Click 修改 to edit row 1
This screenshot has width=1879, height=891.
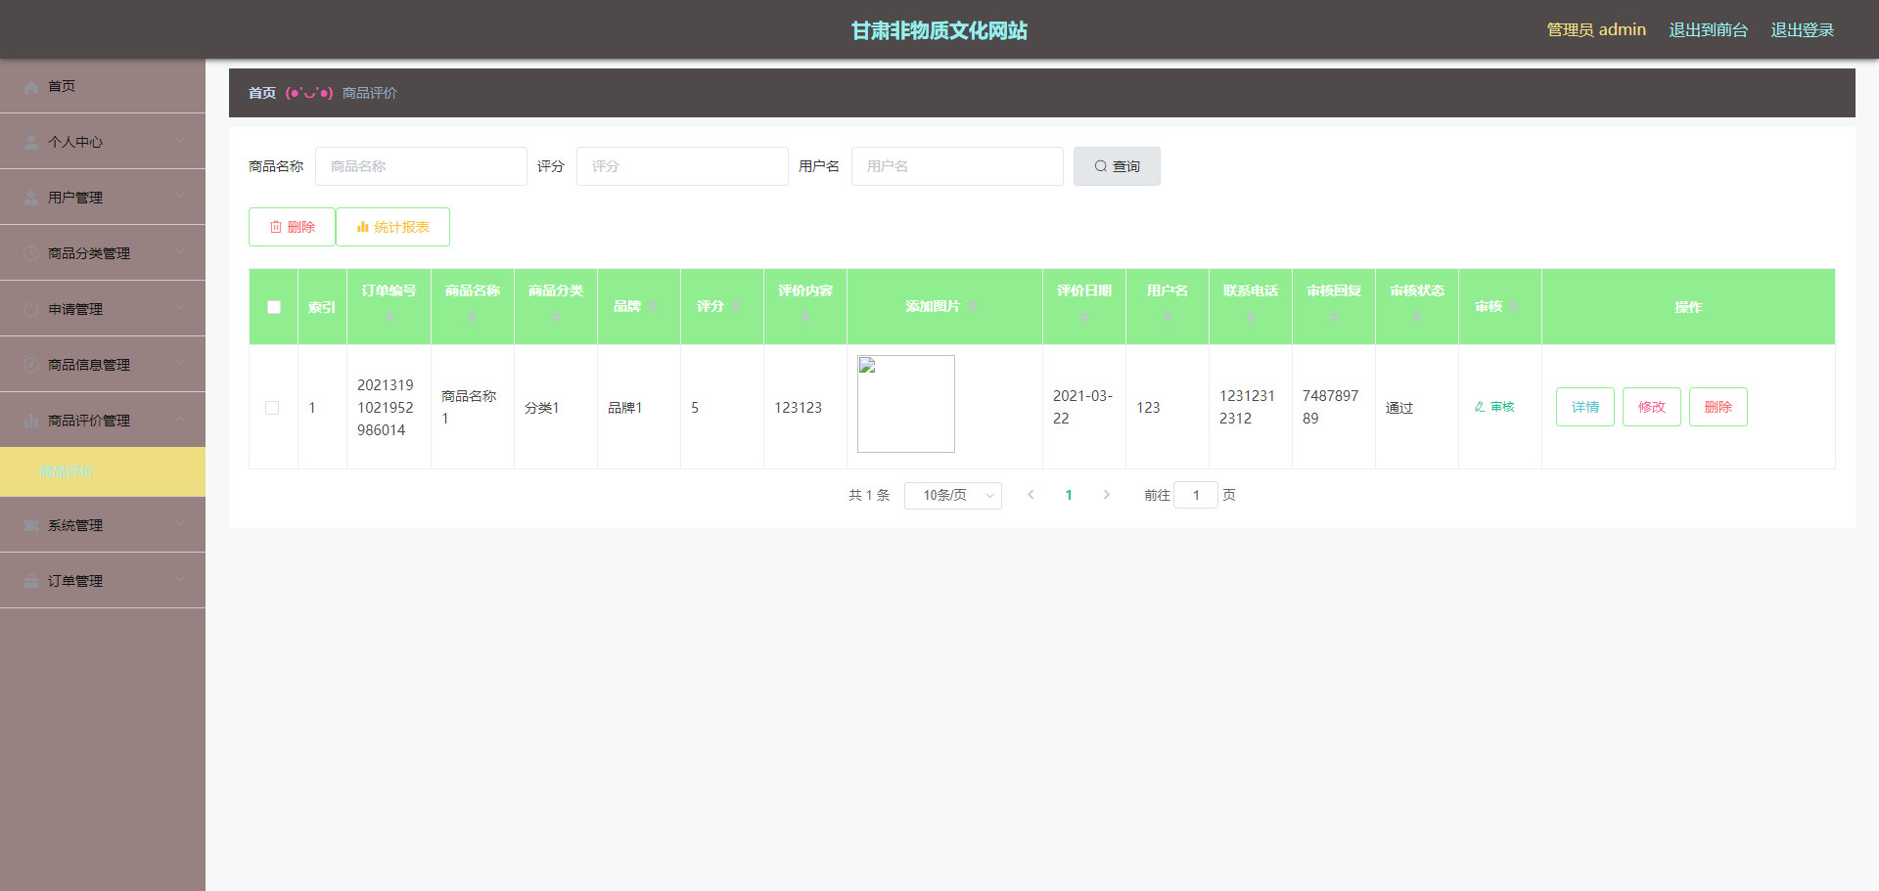pos(1652,407)
